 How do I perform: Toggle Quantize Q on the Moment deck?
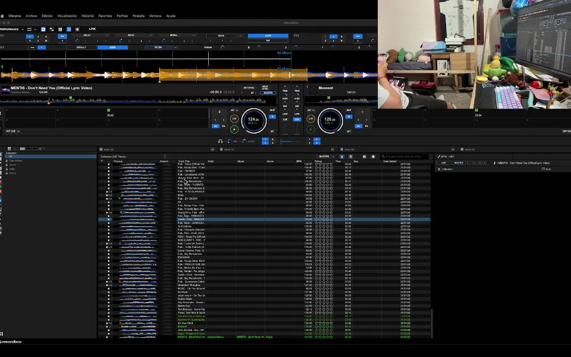click(349, 117)
